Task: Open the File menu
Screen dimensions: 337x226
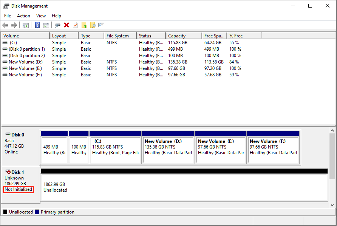Action: 8,16
